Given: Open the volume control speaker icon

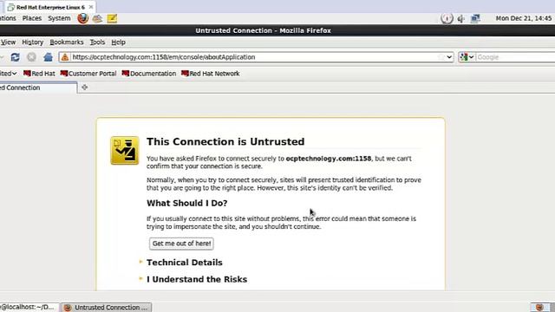Looking at the screenshot, I should click(x=460, y=18).
